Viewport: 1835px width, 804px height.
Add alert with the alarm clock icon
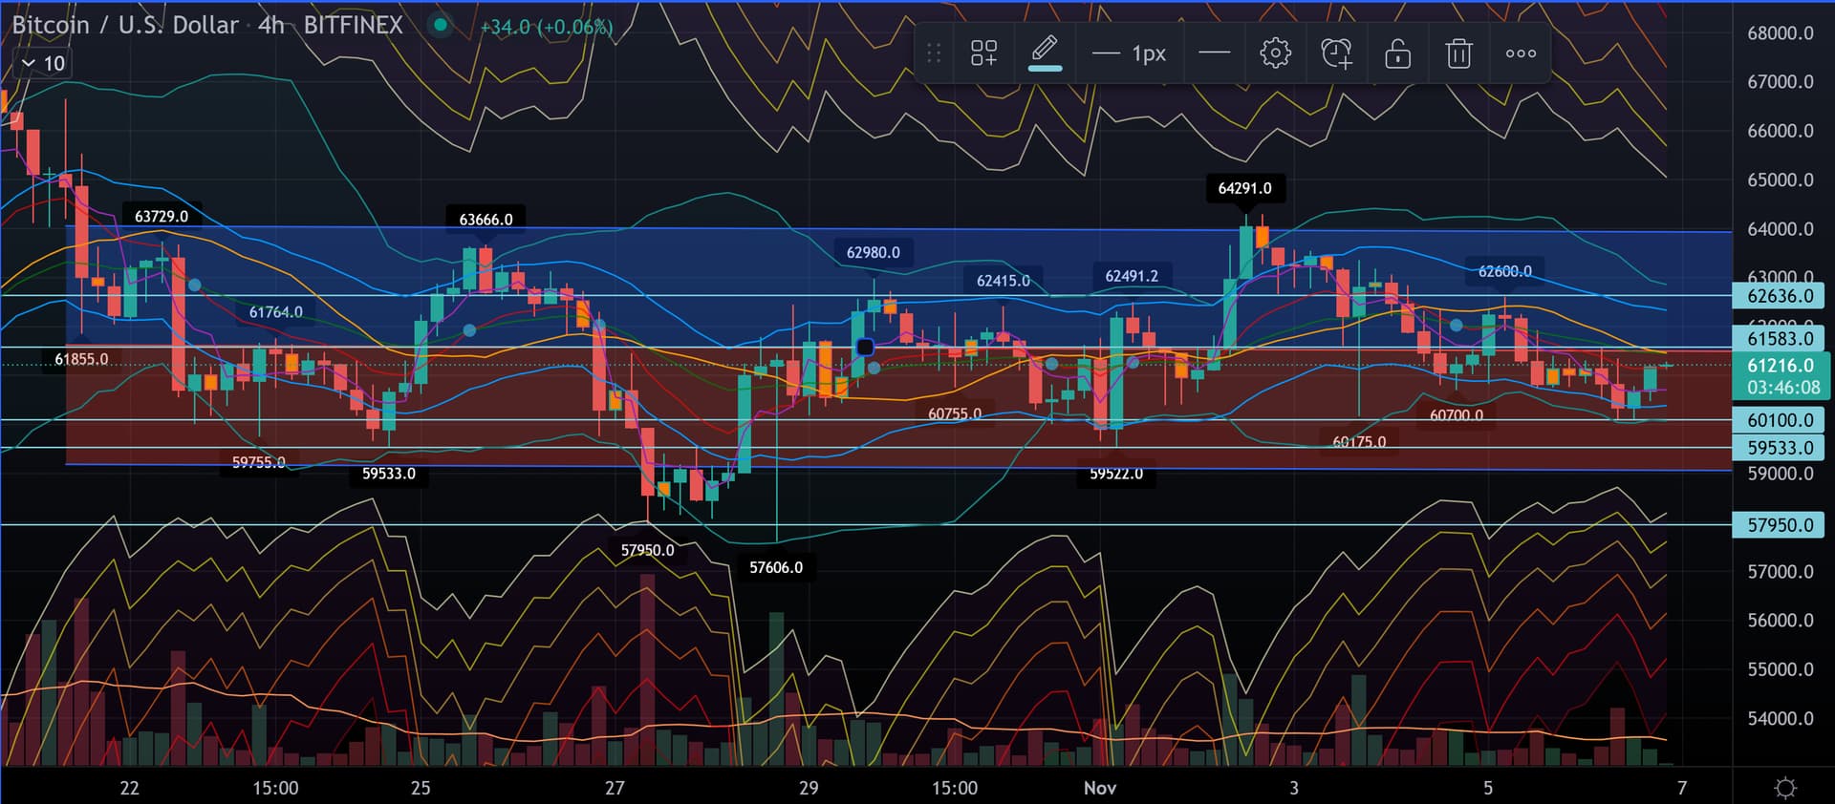1336,53
